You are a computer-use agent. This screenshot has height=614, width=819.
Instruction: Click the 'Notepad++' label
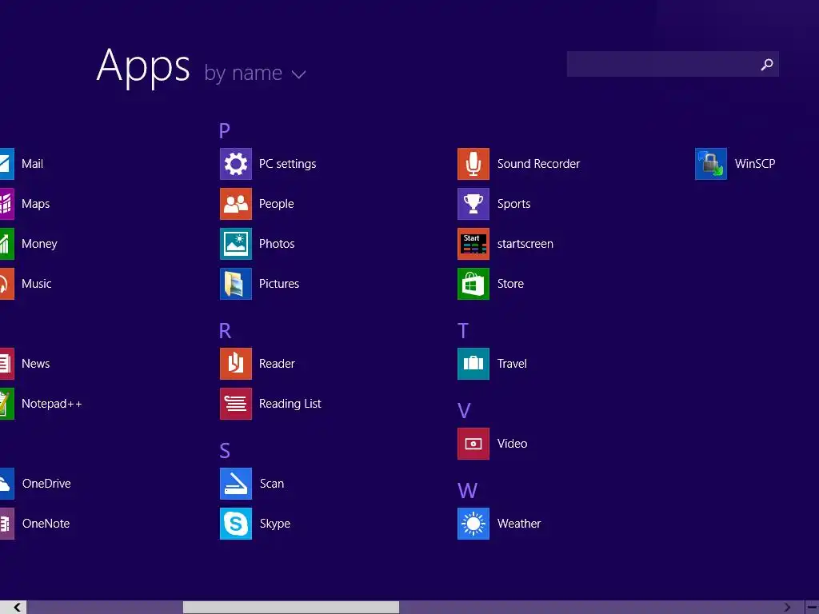[52, 404]
